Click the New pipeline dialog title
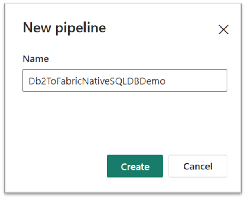This screenshot has width=246, height=199. (x=64, y=28)
